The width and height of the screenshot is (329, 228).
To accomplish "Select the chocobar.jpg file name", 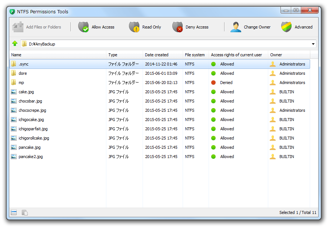I will click(x=30, y=101).
